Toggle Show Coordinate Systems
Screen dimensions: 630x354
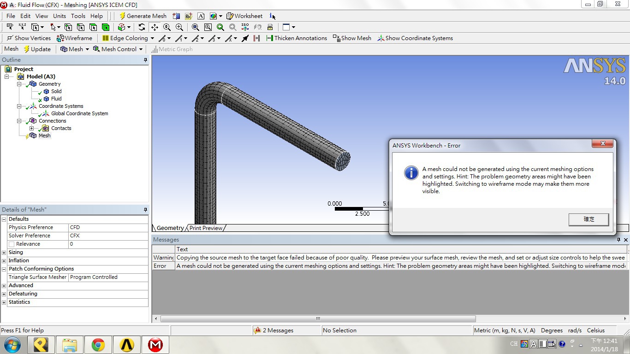click(415, 38)
